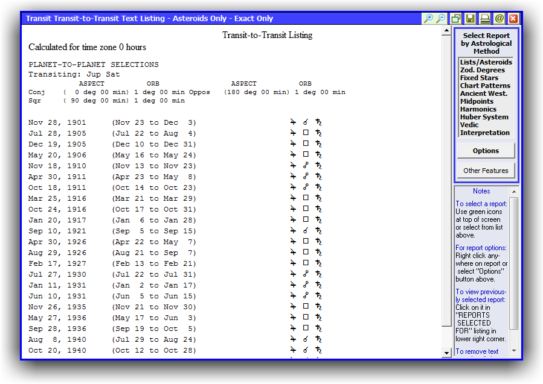Screen dimensions: 543x384
Task: Click the 'Feb 17, 1927' date entry
Action: click(57, 263)
